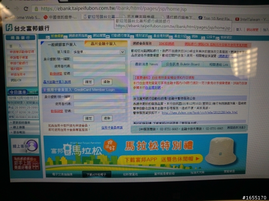Click the browser address bar URL
The image size is (269, 201).
(x=114, y=9)
